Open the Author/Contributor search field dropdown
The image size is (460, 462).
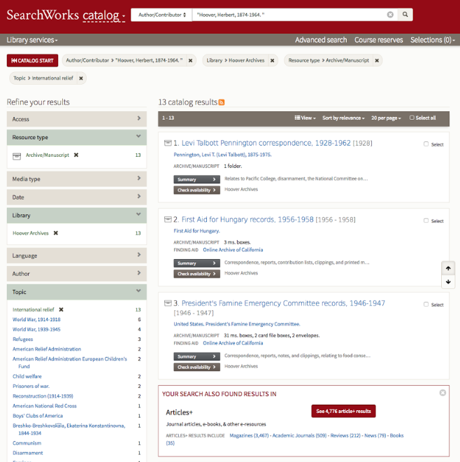(x=161, y=15)
